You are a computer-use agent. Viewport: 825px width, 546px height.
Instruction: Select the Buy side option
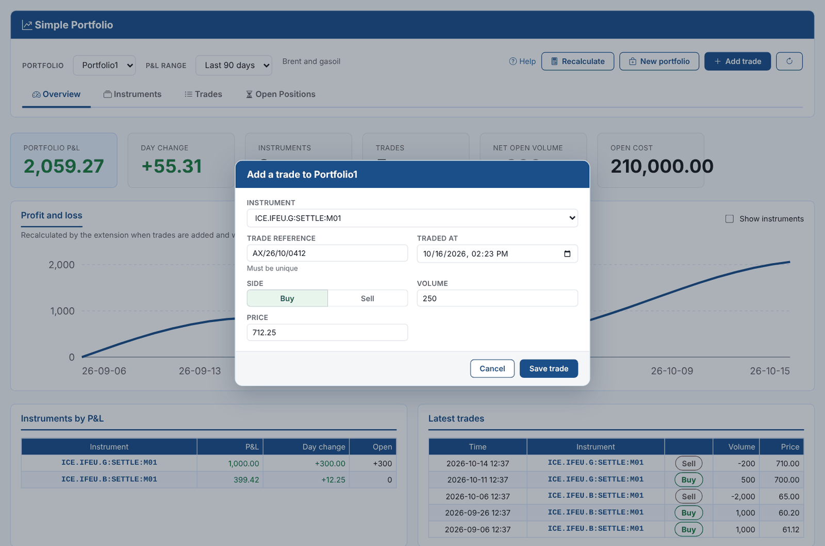tap(287, 298)
